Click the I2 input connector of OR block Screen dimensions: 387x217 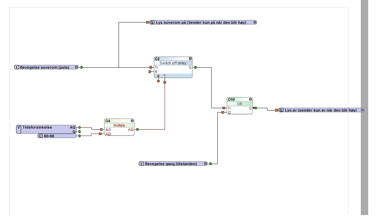223,113
